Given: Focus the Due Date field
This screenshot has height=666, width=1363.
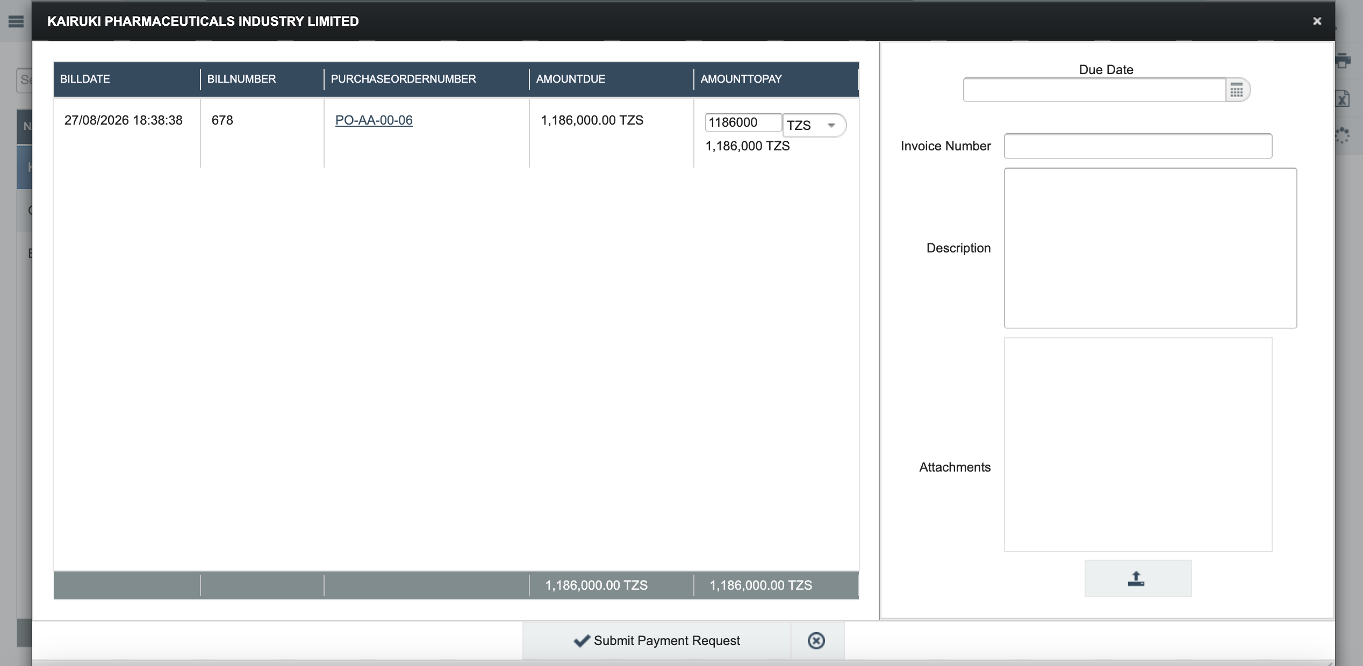Looking at the screenshot, I should (x=1095, y=90).
